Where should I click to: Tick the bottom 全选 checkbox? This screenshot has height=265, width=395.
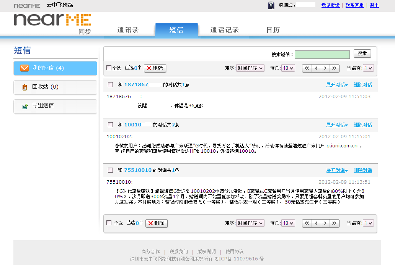point(109,223)
